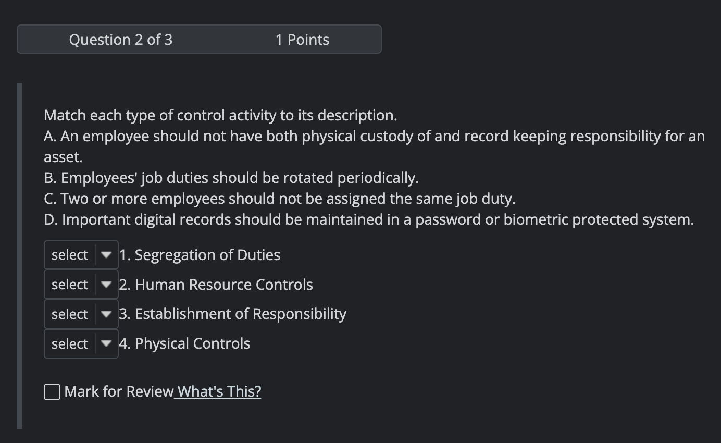Open the select dropdown for Establishment of Responsibility
Image resolution: width=721 pixels, height=443 pixels.
pos(81,314)
